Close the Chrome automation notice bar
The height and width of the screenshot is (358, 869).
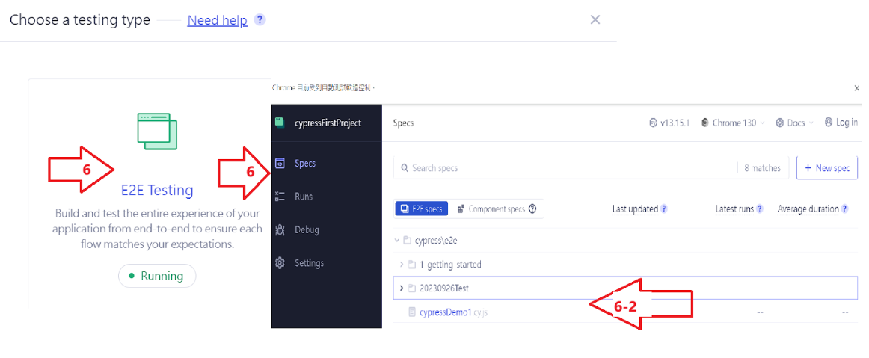(857, 87)
